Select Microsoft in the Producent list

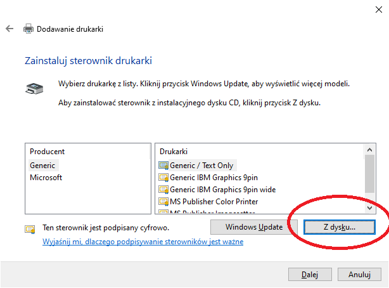[46, 178]
